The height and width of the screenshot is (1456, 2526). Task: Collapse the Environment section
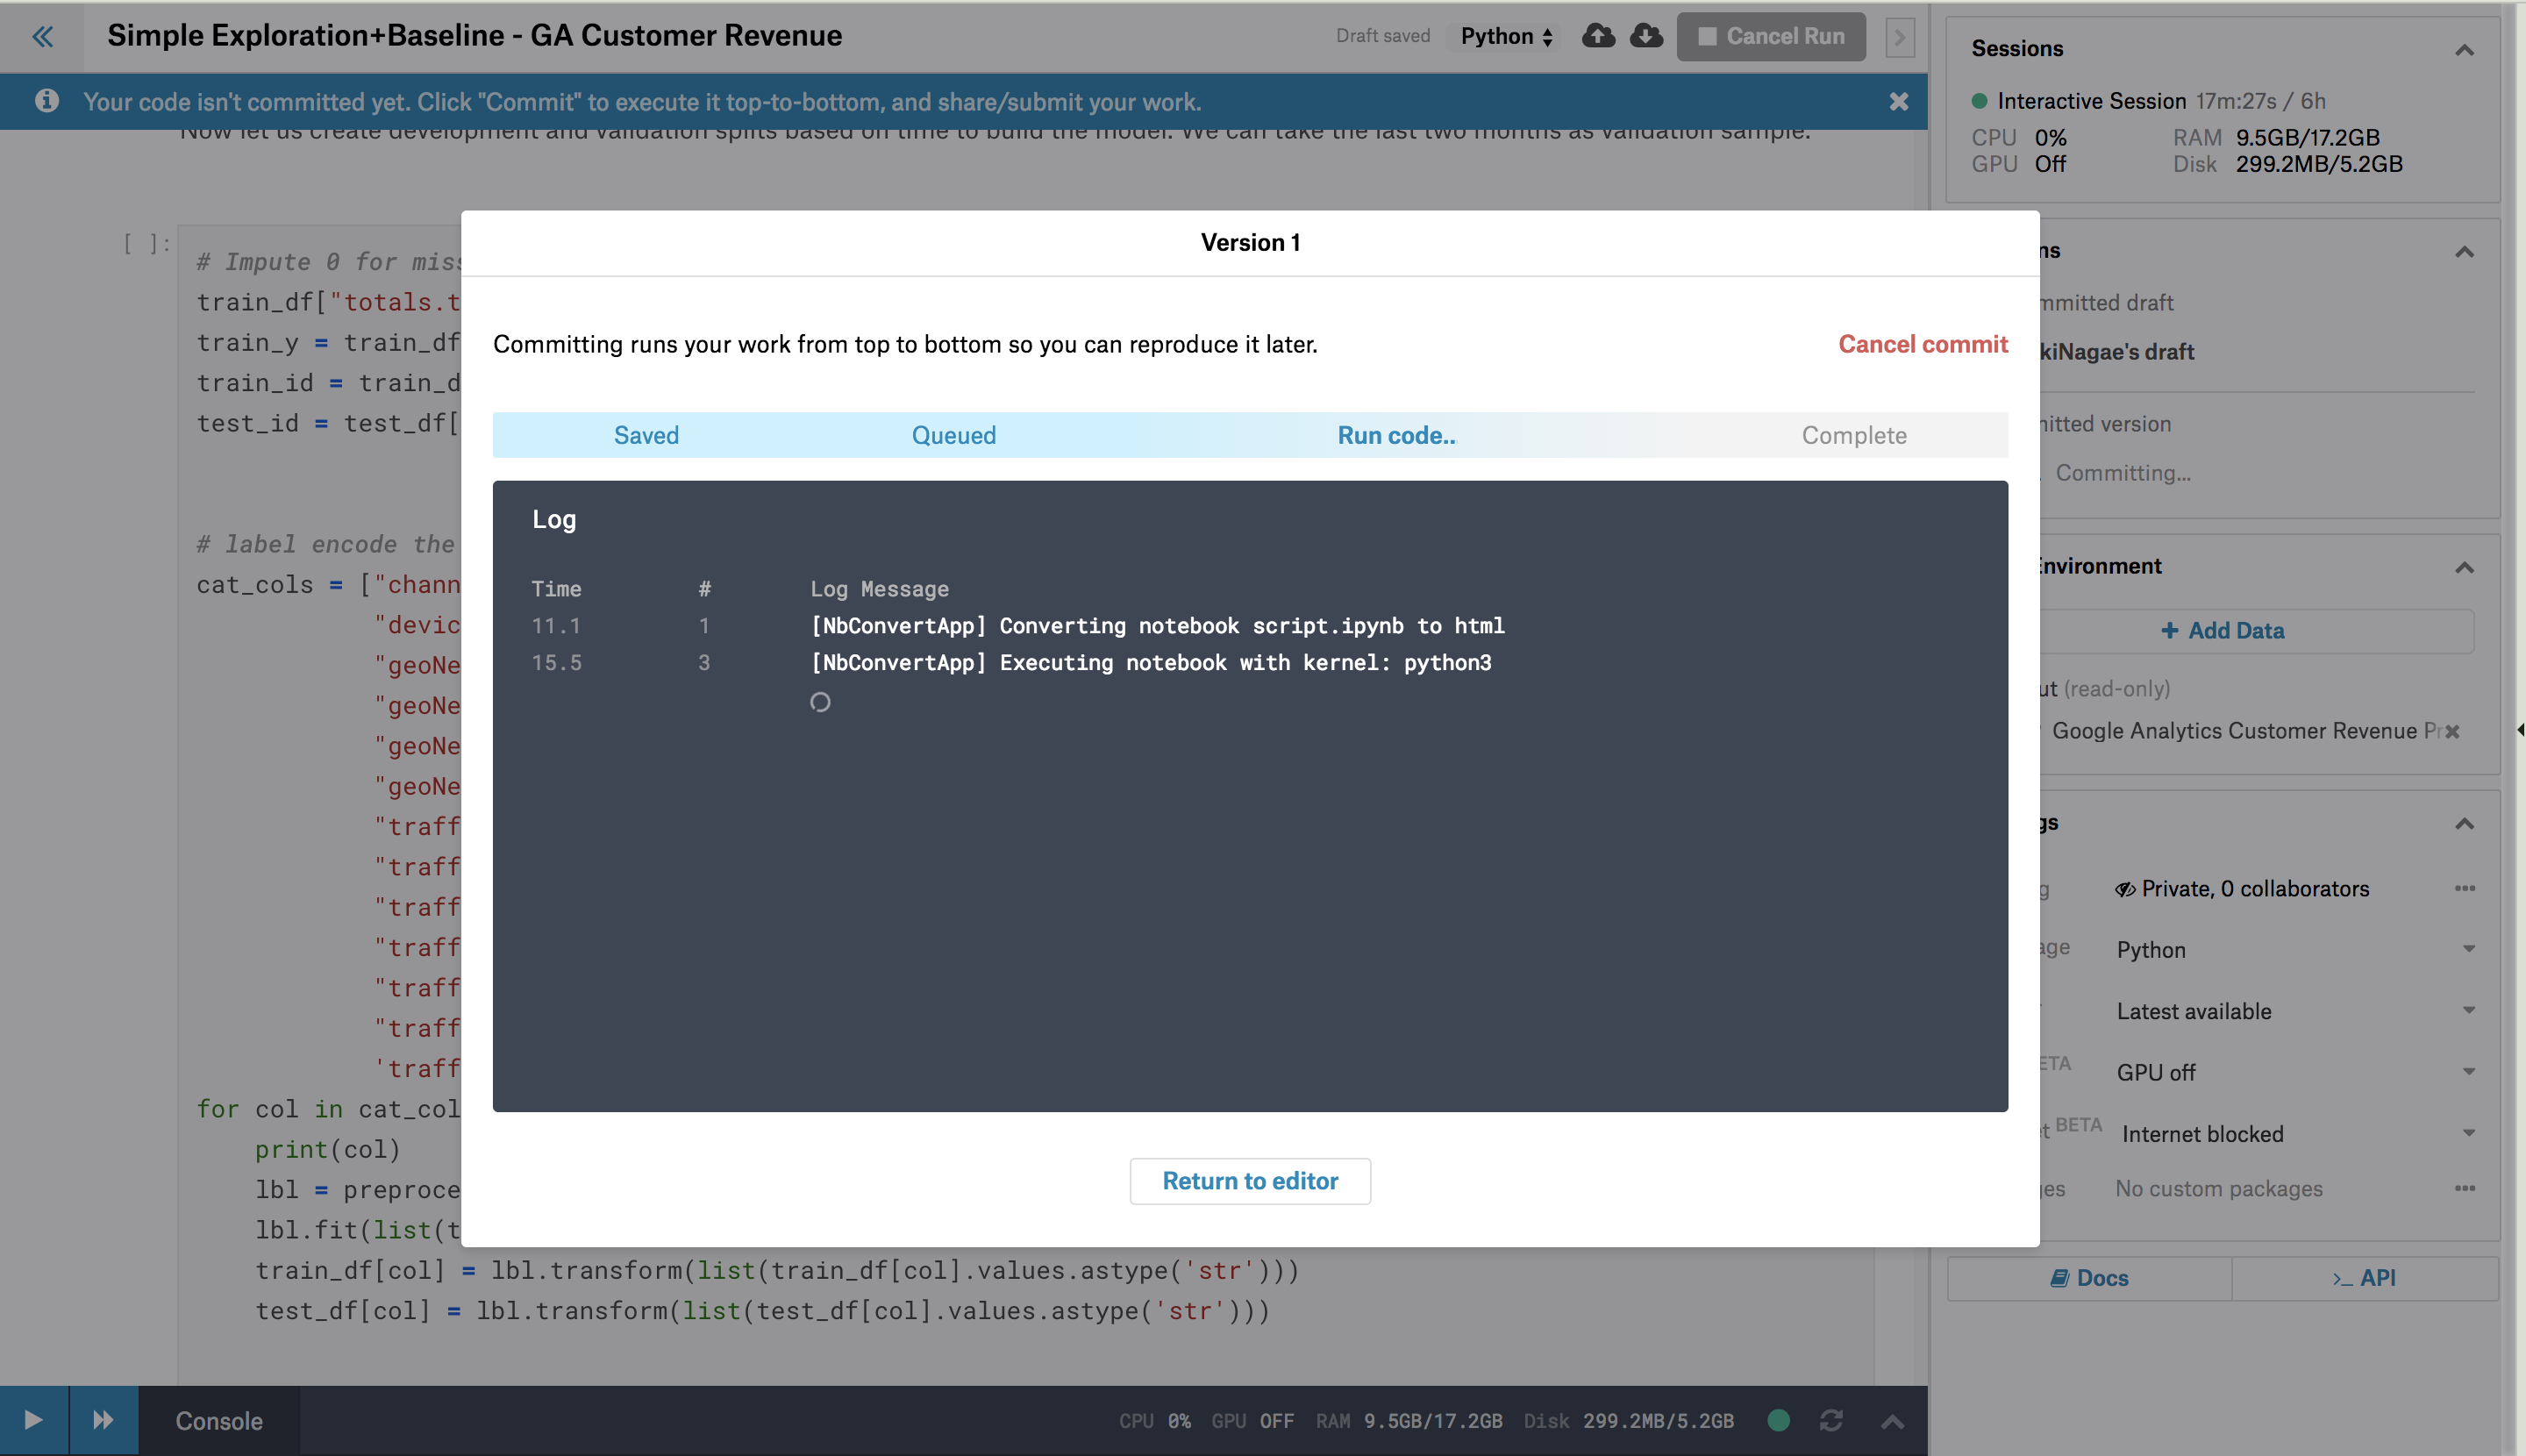tap(2464, 567)
